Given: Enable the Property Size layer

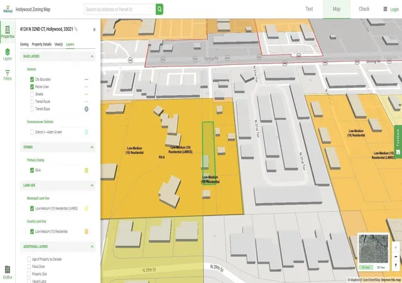Looking at the screenshot, I should point(29,274).
